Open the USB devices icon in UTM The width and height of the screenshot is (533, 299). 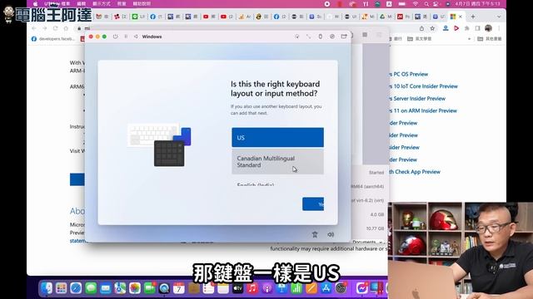320,37
